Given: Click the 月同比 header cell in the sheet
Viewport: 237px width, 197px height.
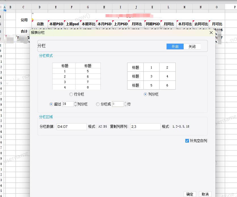Looking at the screenshot, I should pos(169,24).
